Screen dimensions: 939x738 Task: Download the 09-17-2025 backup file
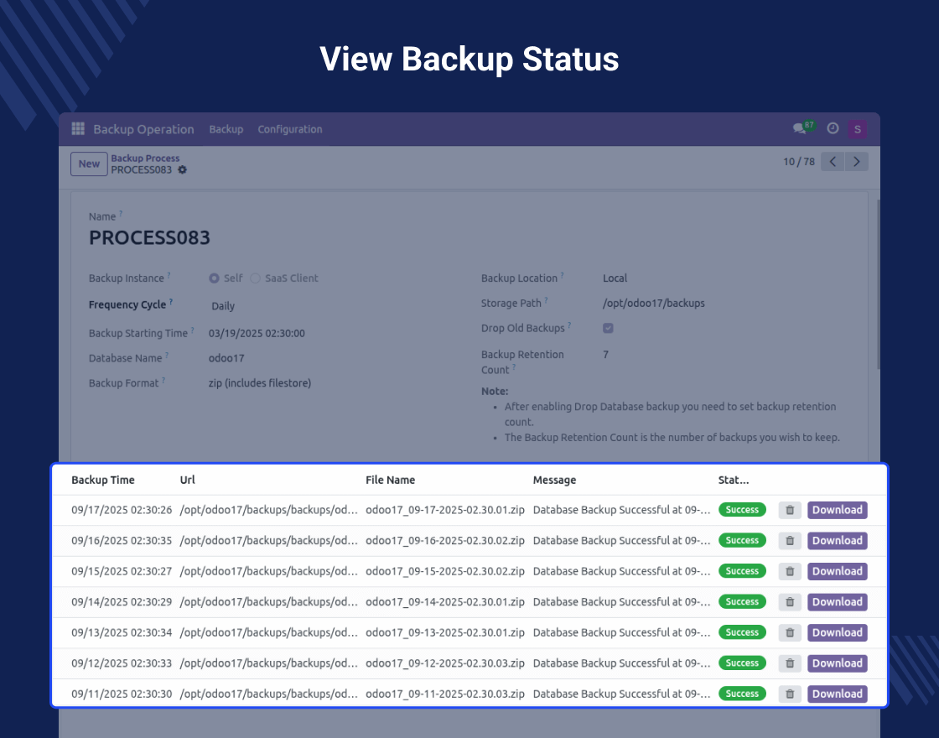point(838,511)
